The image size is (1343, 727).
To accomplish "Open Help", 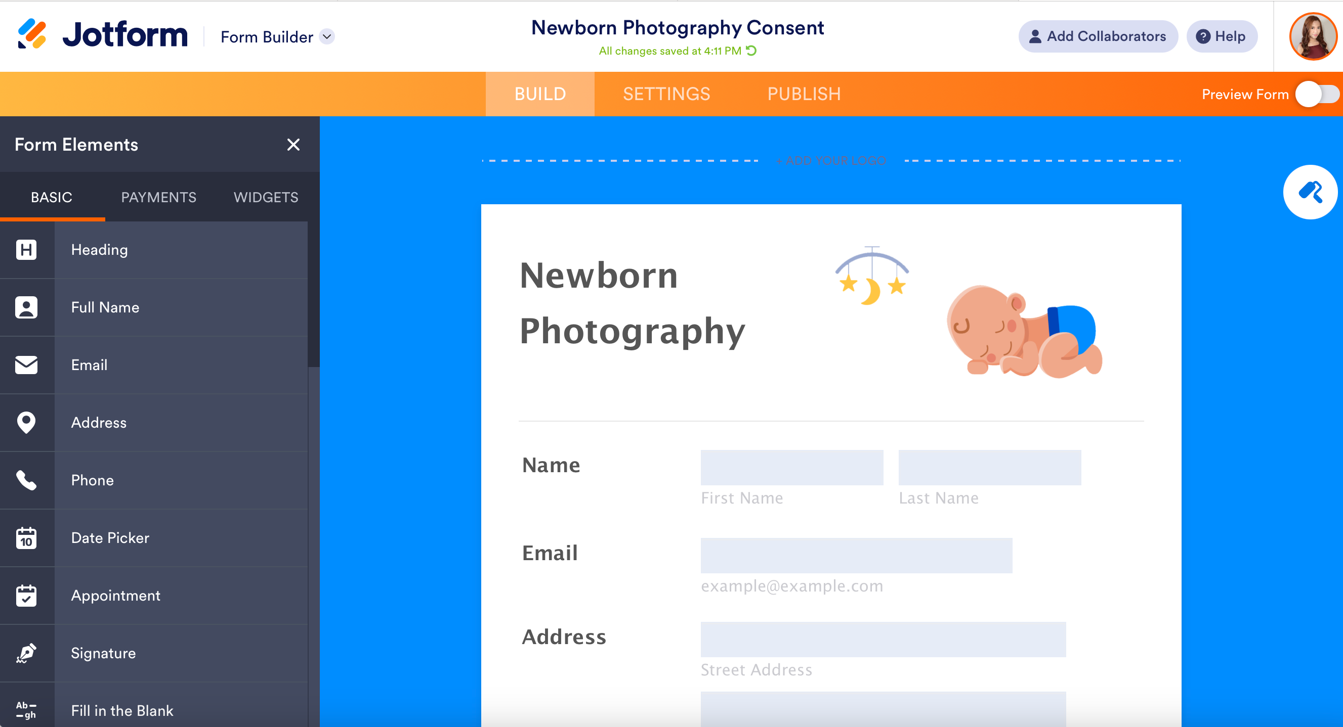I will click(1222, 36).
